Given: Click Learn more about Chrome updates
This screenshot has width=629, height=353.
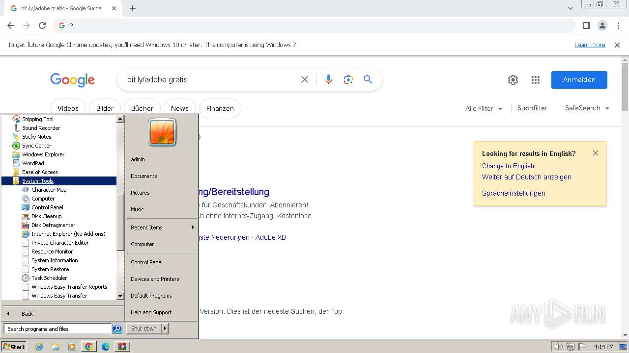Looking at the screenshot, I should 590,45.
